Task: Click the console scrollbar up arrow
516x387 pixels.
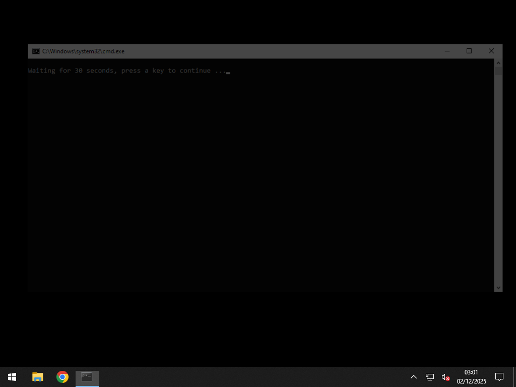Action: coord(498,62)
